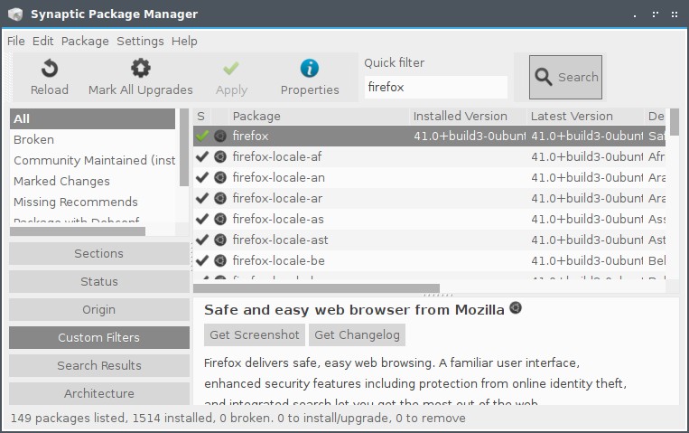Screen dimensions: 689x433
Task: Sort by Latest Version column header
Action: 586,117
